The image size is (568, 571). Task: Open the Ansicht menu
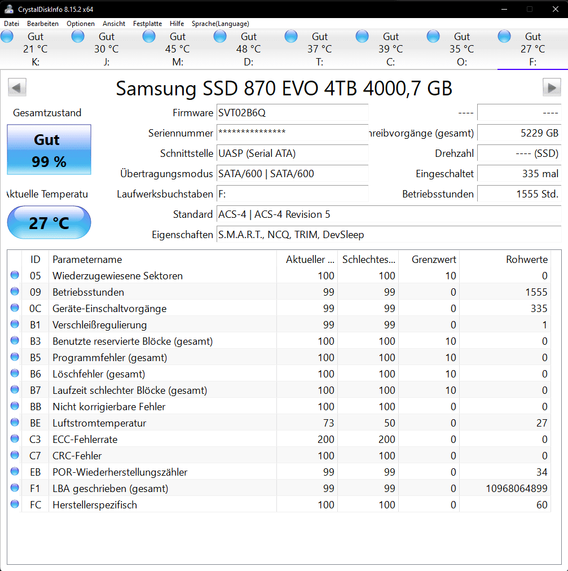114,24
